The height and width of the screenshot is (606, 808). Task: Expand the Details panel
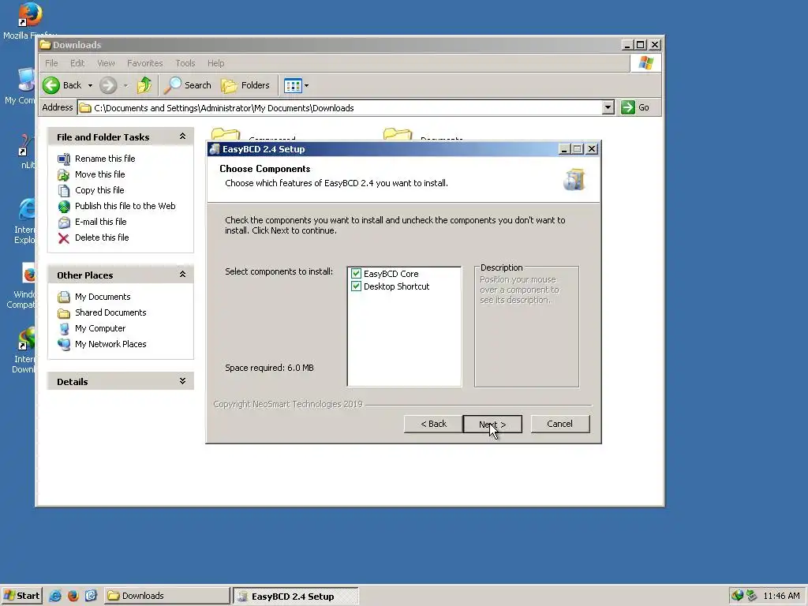pyautogui.click(x=182, y=381)
